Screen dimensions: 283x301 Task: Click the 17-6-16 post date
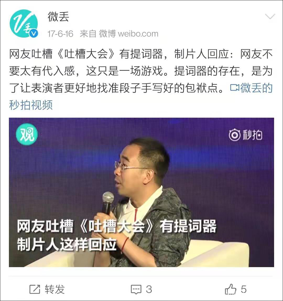(x=60, y=34)
